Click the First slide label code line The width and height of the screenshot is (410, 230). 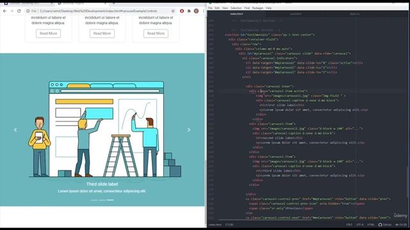[282, 105]
